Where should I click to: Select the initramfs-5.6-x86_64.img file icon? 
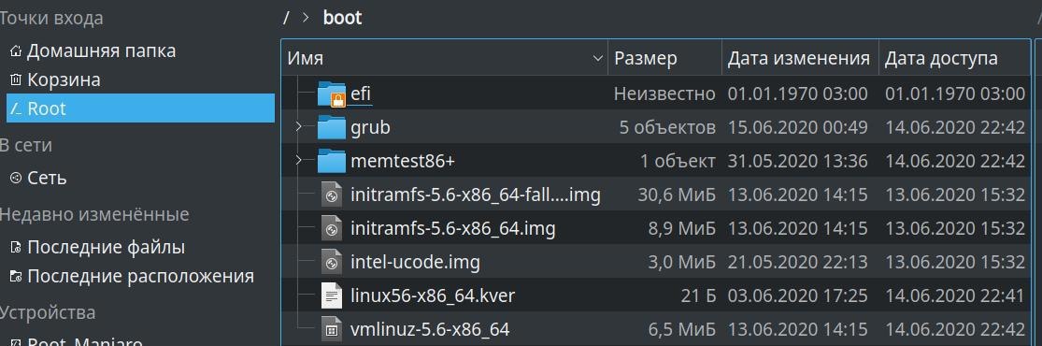(x=331, y=229)
